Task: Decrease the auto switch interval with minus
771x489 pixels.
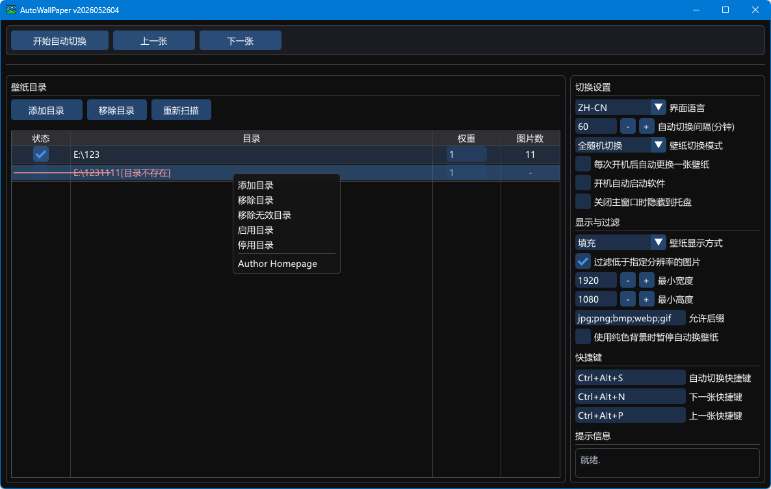Action: click(x=628, y=127)
